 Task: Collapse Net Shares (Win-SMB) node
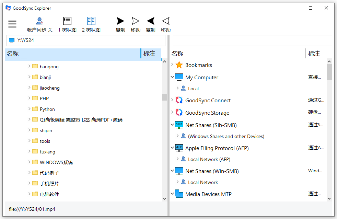click(x=172, y=171)
